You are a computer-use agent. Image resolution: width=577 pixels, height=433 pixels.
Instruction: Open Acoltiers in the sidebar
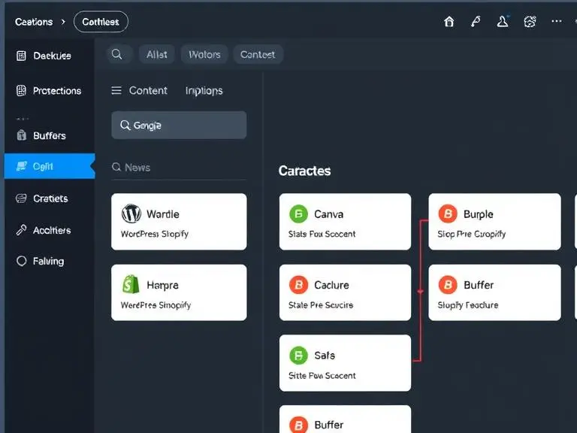coord(50,230)
